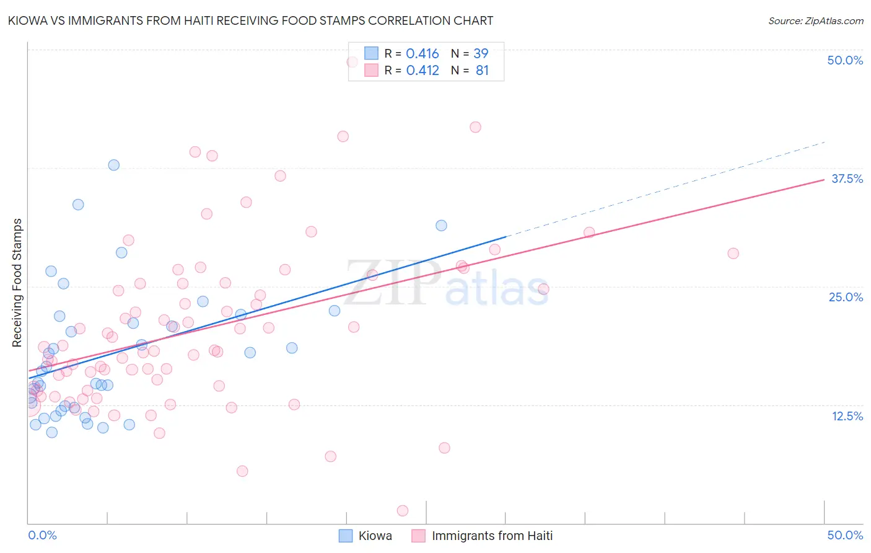Click the 37.5% y-axis tick label
The height and width of the screenshot is (553, 871).
[847, 179]
